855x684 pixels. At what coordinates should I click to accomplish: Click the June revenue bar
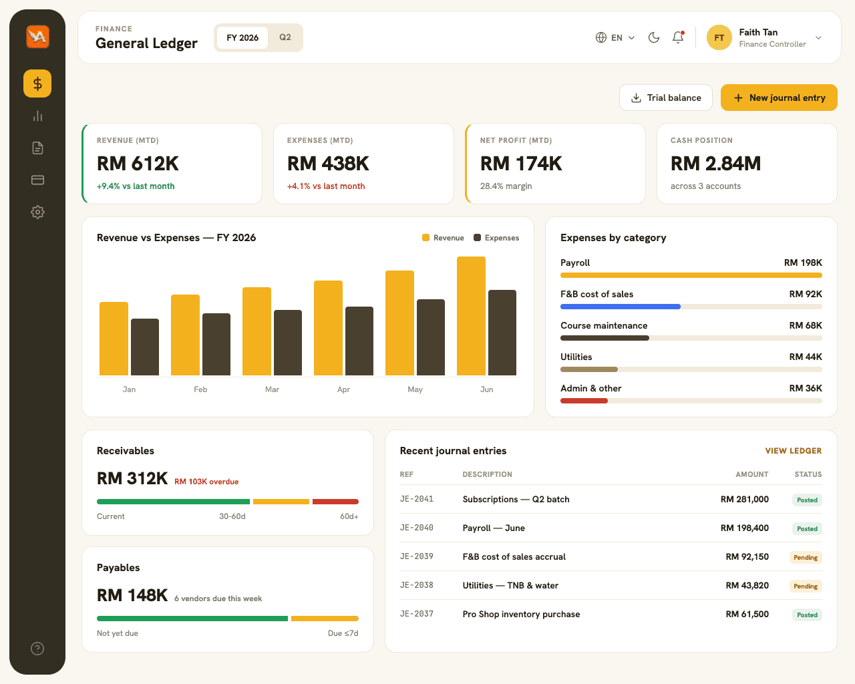[x=471, y=316]
